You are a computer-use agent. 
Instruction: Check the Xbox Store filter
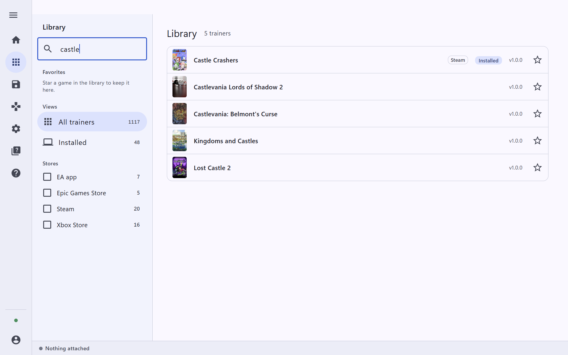(x=47, y=225)
